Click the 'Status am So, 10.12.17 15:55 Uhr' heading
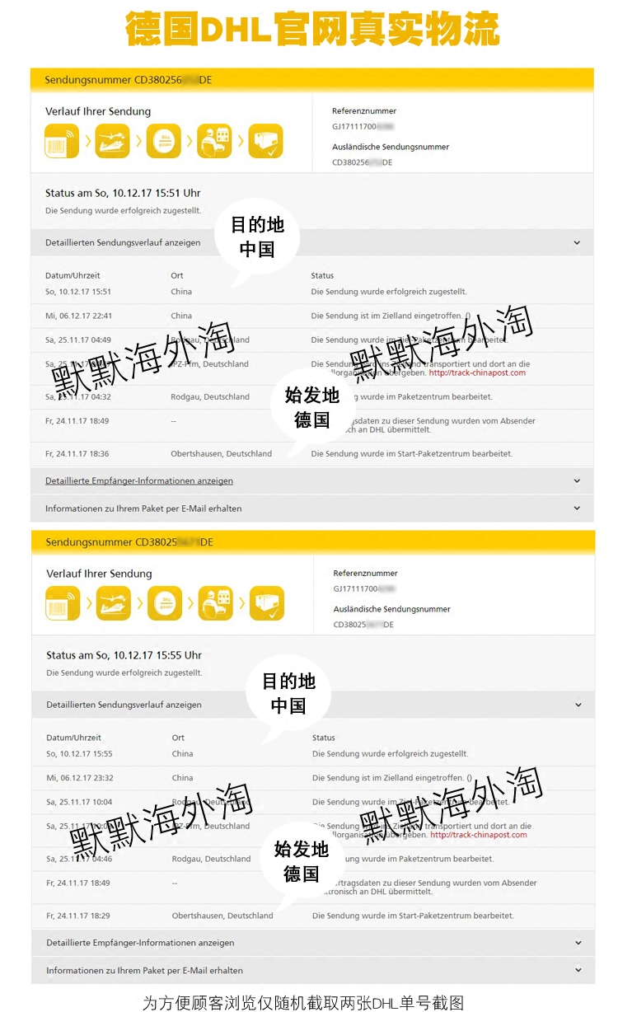618x1012 pixels. [124, 655]
